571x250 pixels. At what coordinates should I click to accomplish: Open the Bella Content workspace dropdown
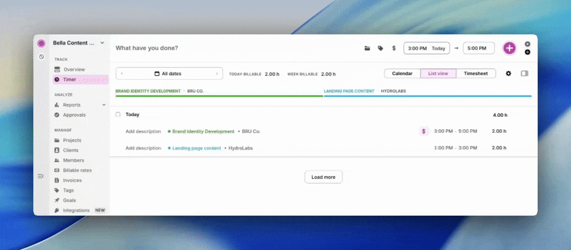[x=102, y=43]
